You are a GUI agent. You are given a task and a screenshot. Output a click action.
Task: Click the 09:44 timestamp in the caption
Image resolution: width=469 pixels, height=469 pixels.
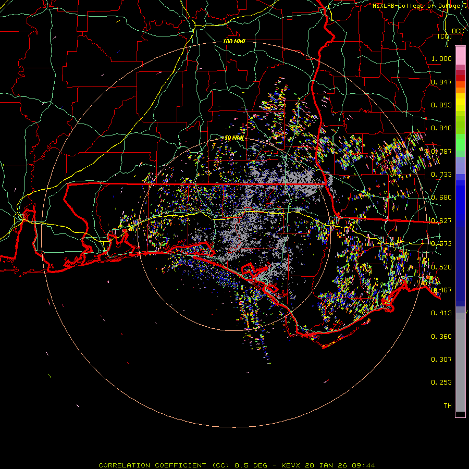[363, 465]
